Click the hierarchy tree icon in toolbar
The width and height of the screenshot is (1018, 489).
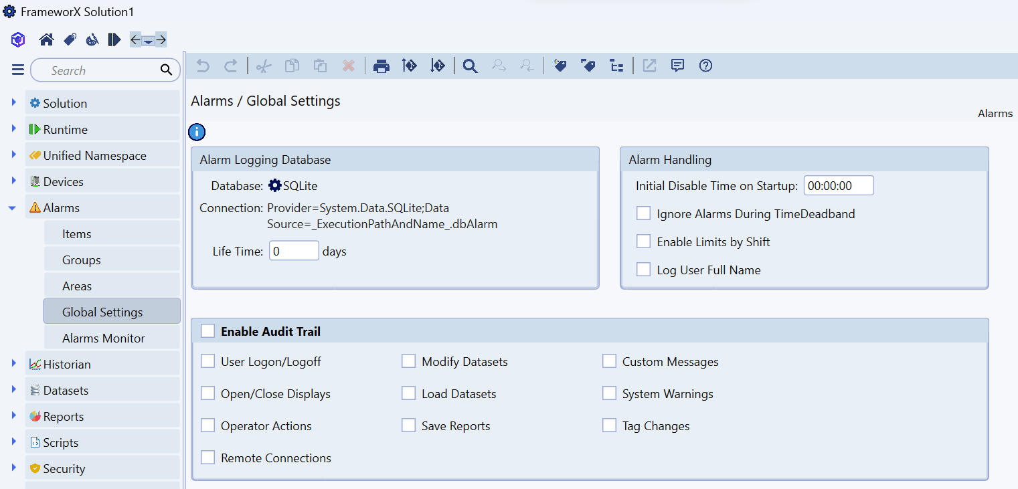[616, 66]
